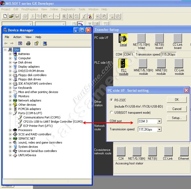Click the Cut scissors icon
The height and width of the screenshot is (189, 191).
coord(33,16)
